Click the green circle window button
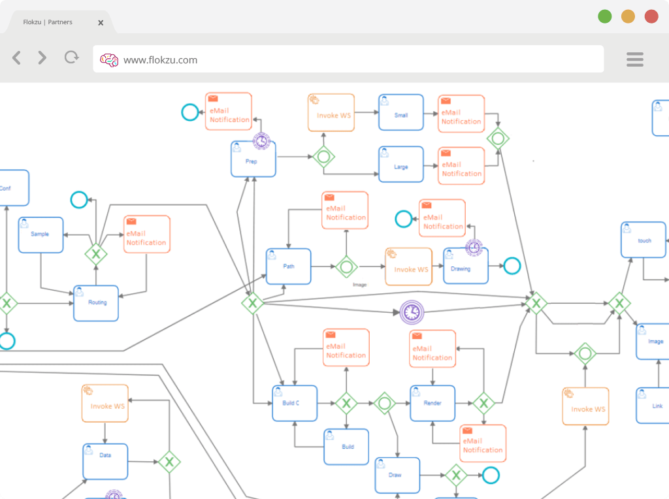The image size is (669, 499). pyautogui.click(x=604, y=16)
